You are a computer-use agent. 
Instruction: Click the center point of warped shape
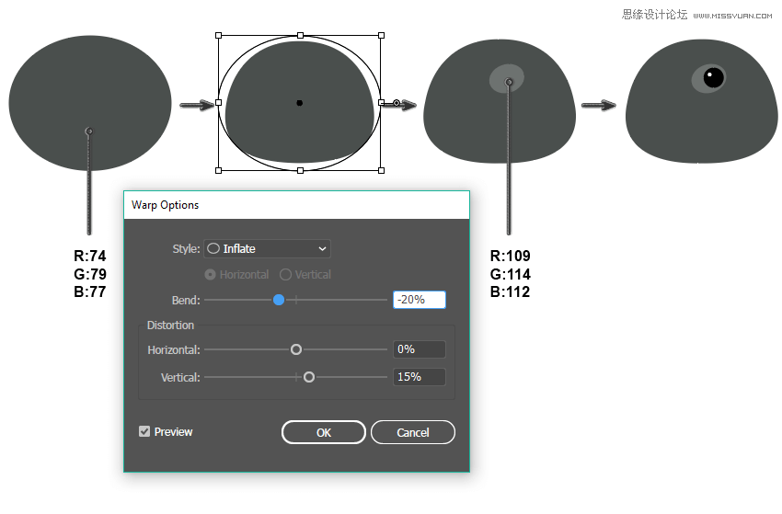click(x=300, y=103)
